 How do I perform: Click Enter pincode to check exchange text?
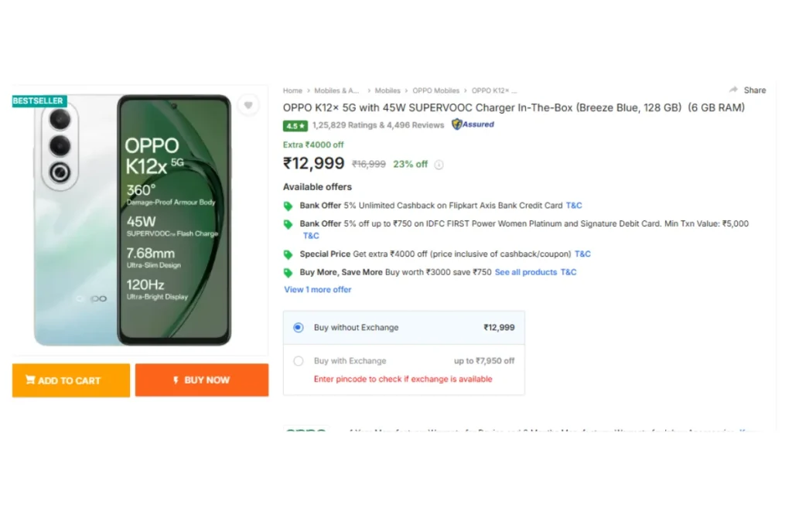(403, 379)
